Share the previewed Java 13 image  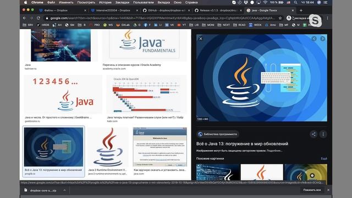pos(313,134)
